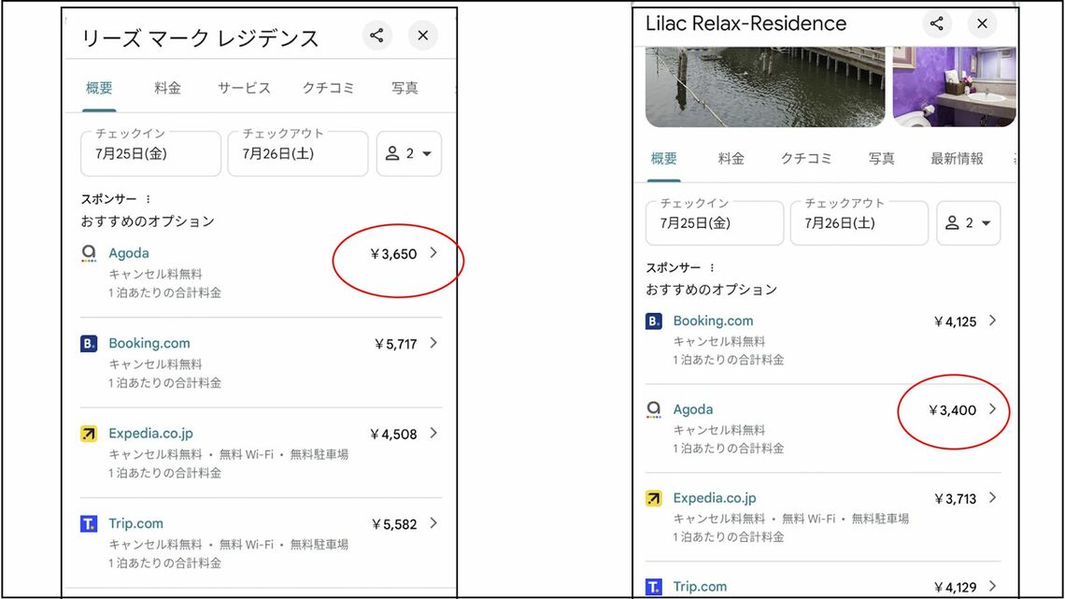Switch to クチコミ tab in Lilac panel
The width and height of the screenshot is (1065, 599).
tap(806, 158)
